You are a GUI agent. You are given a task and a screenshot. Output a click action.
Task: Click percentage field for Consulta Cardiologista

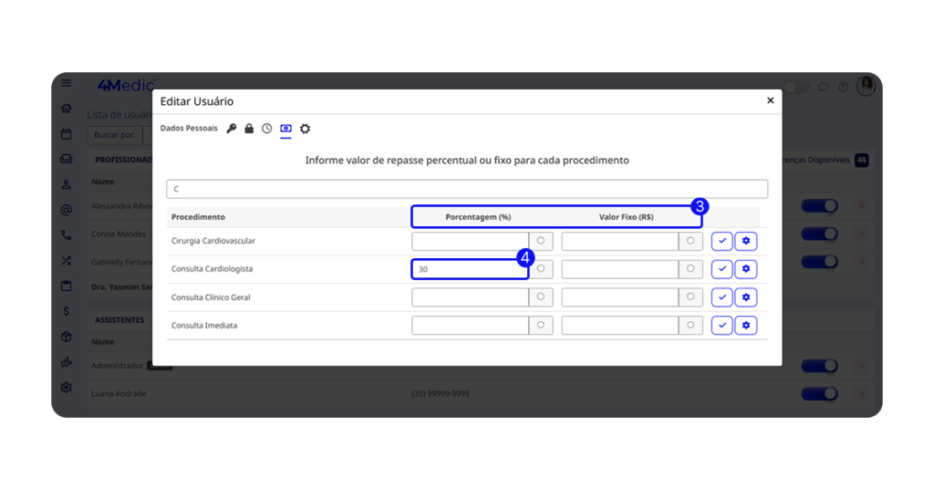point(469,269)
